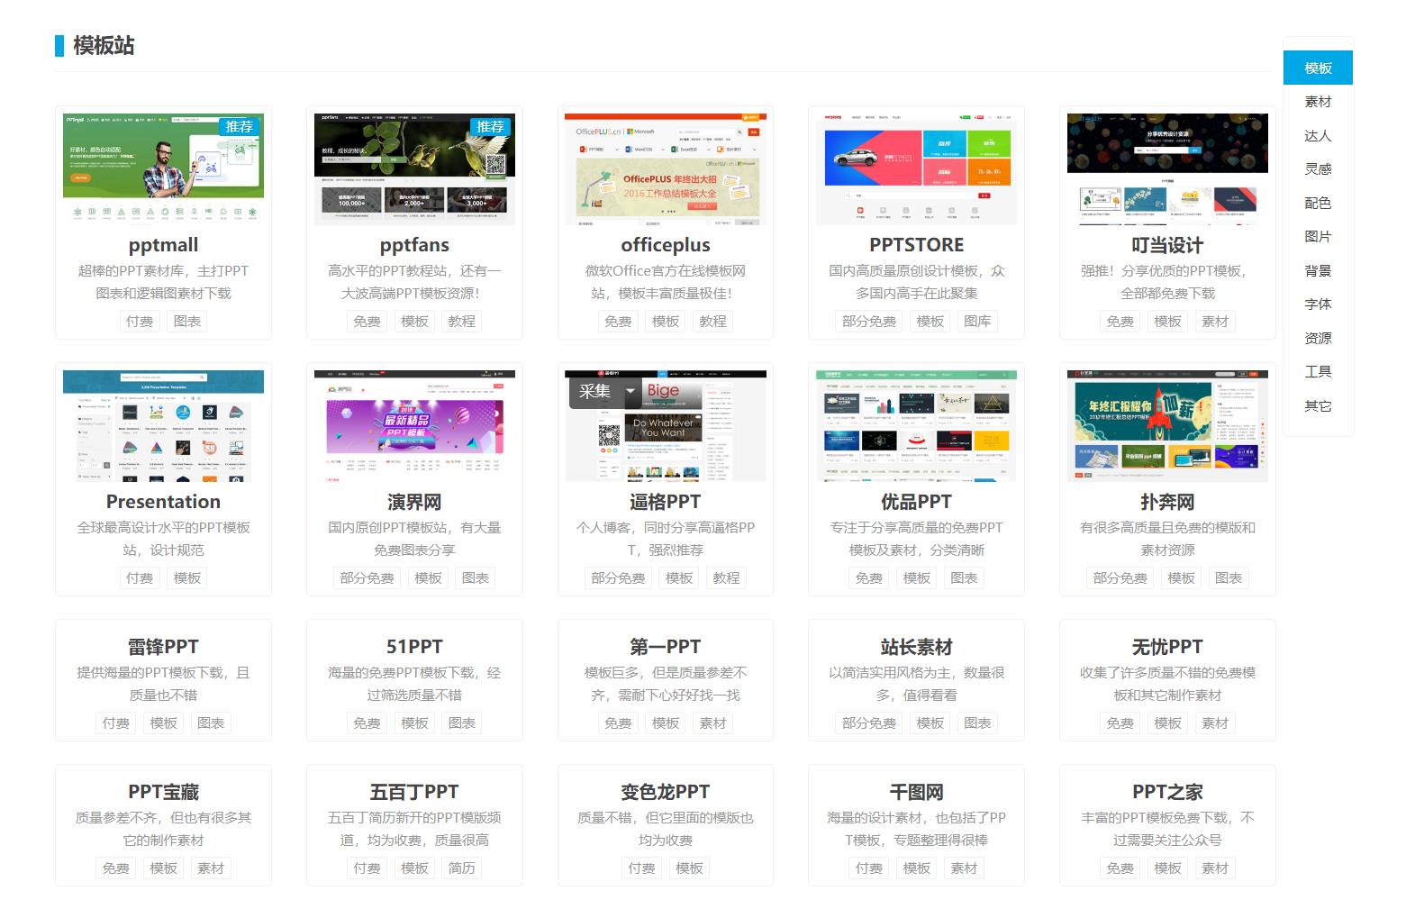Open the 无忧PPT card title

pyautogui.click(x=1167, y=647)
